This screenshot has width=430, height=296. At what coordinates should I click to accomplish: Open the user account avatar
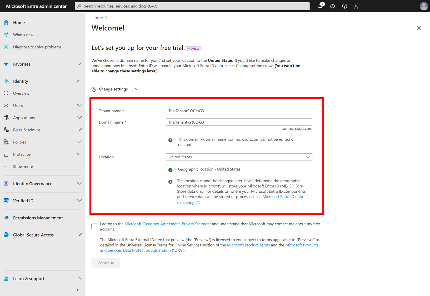424,6
